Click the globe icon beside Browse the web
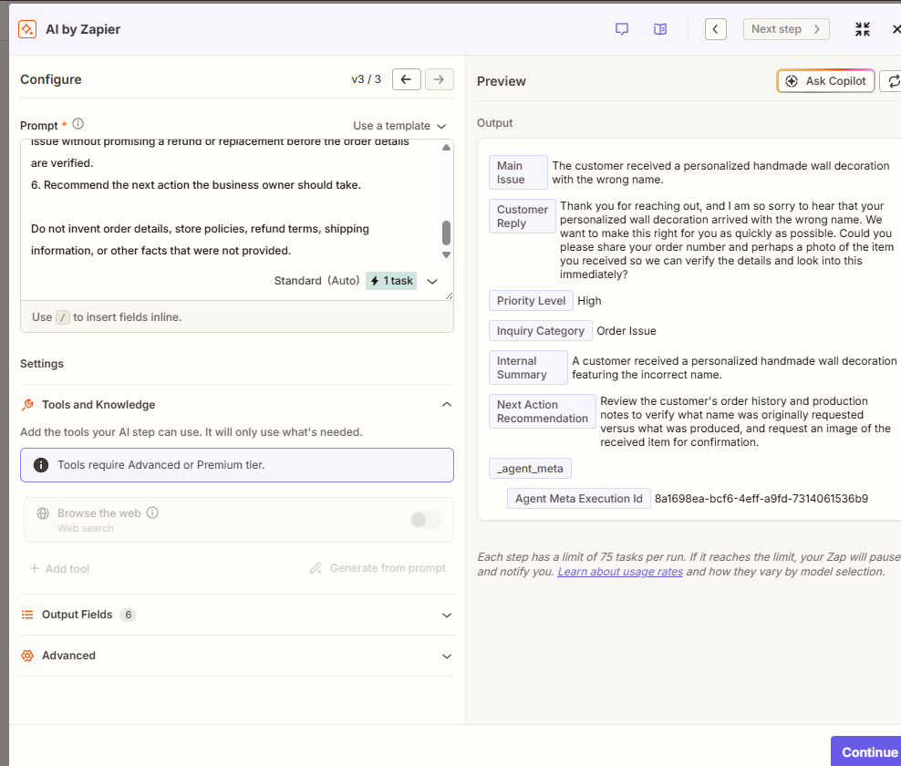This screenshot has width=901, height=766. [x=43, y=513]
